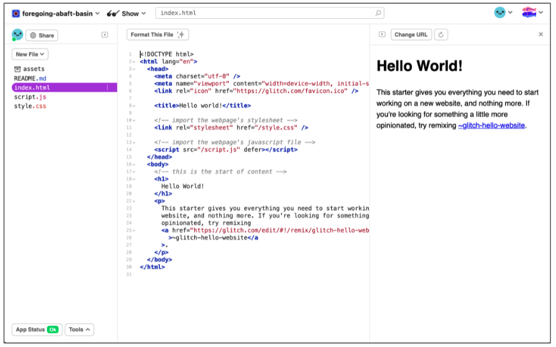Click the preview pane play icon
556x347 pixels.
pos(382,35)
